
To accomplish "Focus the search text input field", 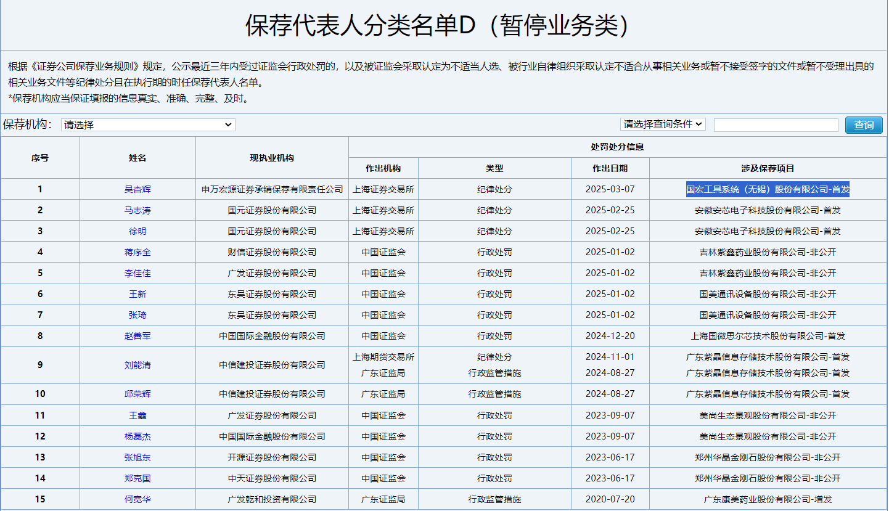I will pos(776,125).
